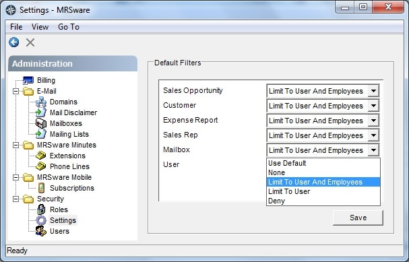
Task: Choose None from the dropdown list
Action: [x=323, y=172]
